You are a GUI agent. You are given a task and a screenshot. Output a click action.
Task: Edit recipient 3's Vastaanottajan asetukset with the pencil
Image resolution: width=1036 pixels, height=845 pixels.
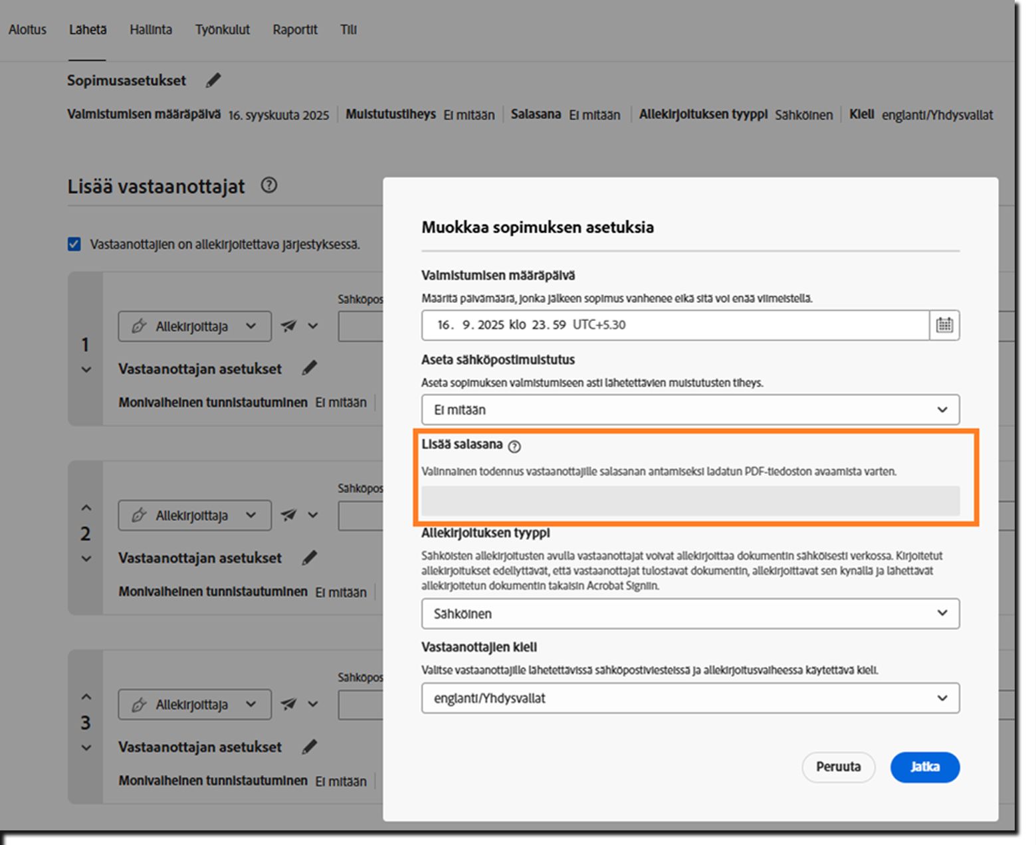(x=310, y=746)
